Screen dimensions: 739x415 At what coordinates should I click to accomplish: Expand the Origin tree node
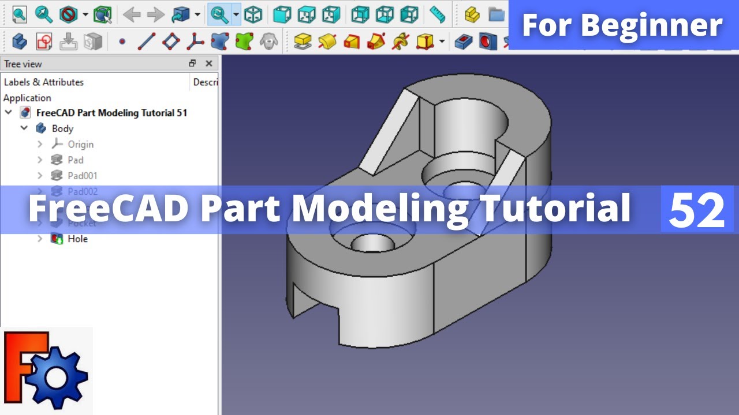(x=40, y=144)
